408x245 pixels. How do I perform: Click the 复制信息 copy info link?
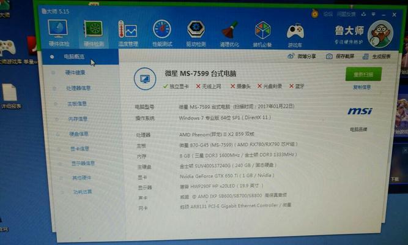point(362,88)
